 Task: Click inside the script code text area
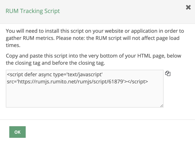pos(85,89)
